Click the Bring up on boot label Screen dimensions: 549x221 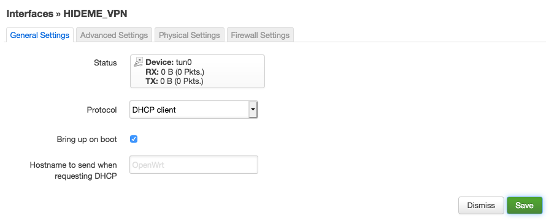tap(87, 139)
